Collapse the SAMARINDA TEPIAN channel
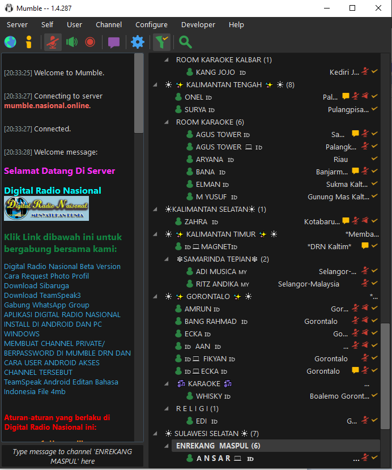 point(167,259)
